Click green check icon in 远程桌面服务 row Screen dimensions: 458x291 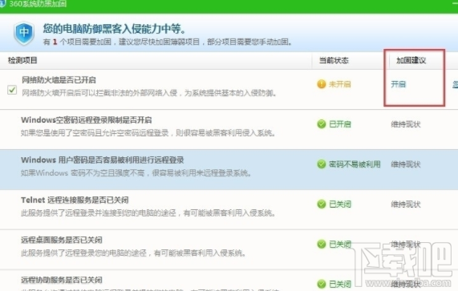point(322,244)
